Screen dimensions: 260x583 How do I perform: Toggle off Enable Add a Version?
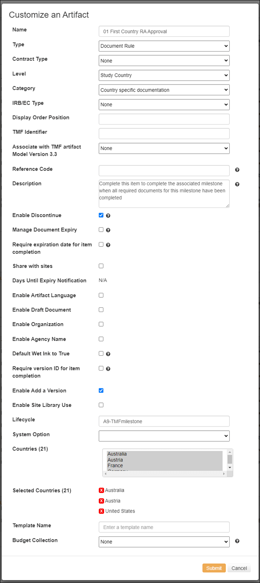click(101, 390)
